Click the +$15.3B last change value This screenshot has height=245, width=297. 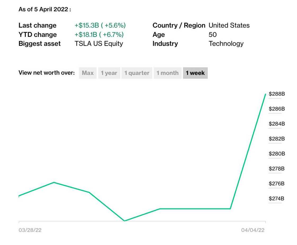(x=100, y=25)
